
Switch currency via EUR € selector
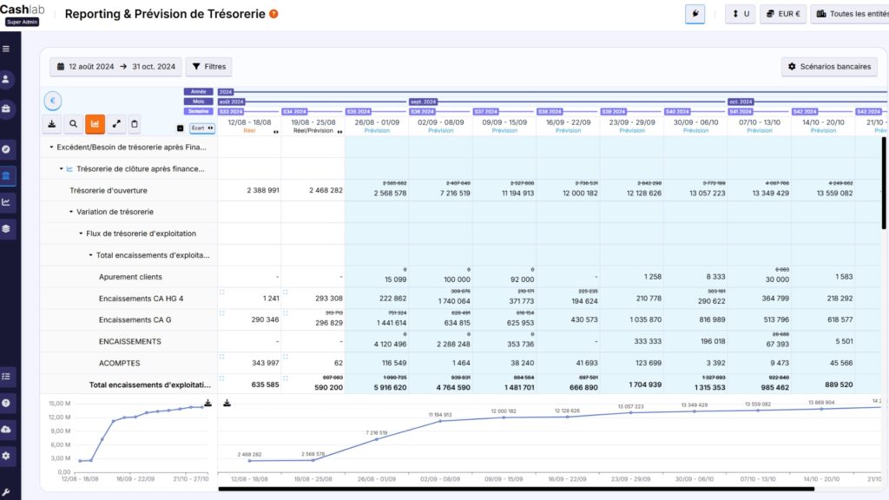(782, 14)
